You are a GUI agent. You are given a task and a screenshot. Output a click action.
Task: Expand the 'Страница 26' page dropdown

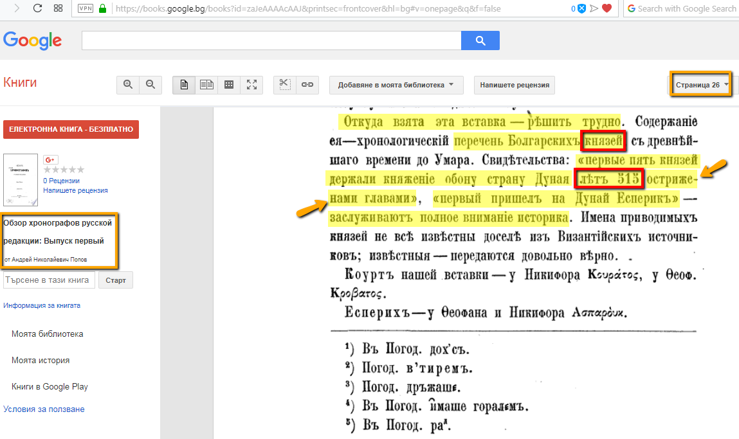[x=701, y=85]
